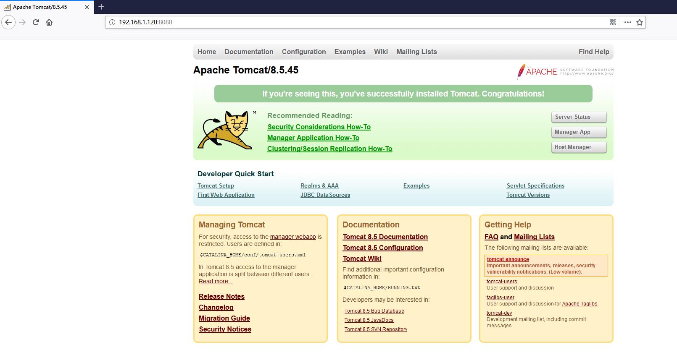Open the Migration Guide link
This screenshot has height=355, width=677.
(x=224, y=318)
